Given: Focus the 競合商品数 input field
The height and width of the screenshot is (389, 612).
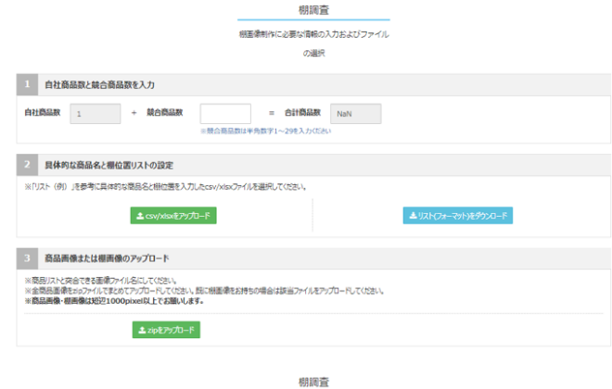Looking at the screenshot, I should click(x=225, y=113).
